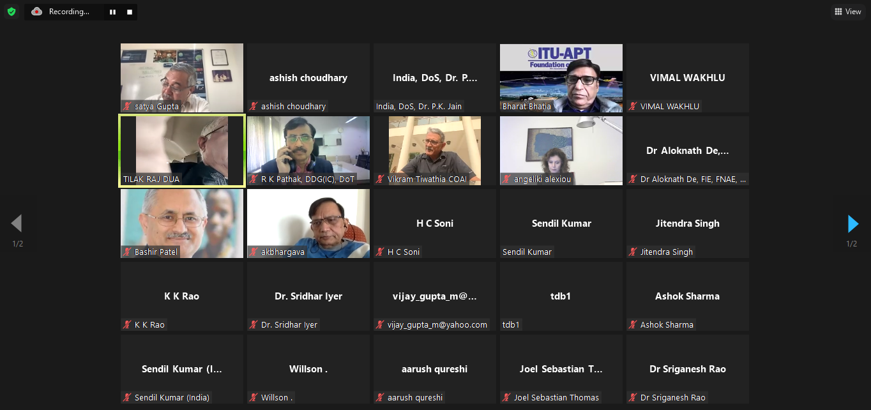Stop the recording
The image size is (871, 410).
pos(130,12)
